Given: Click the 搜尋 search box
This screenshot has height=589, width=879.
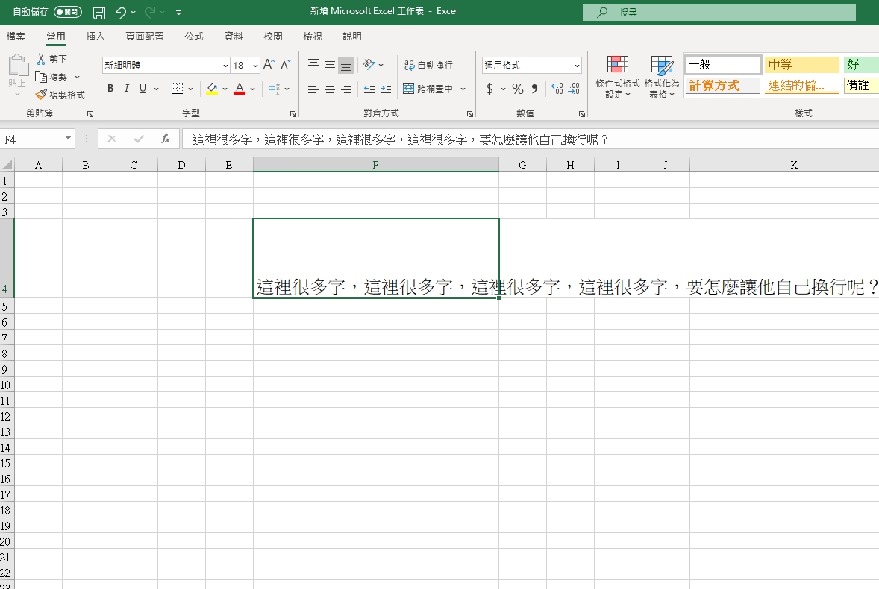Looking at the screenshot, I should 719,13.
